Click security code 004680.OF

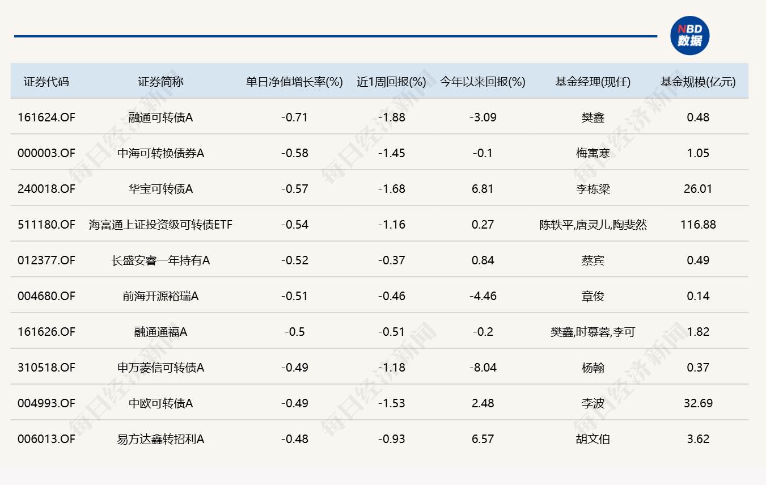pyautogui.click(x=46, y=296)
